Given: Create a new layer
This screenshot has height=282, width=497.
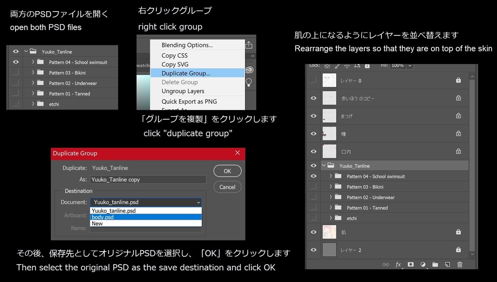Looking at the screenshot, I should point(447,265).
